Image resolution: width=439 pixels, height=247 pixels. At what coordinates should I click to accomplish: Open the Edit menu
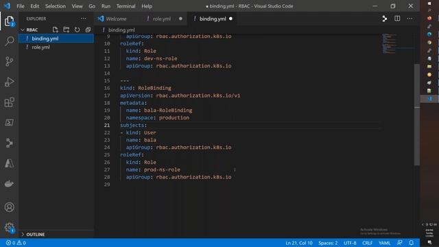(x=35, y=6)
